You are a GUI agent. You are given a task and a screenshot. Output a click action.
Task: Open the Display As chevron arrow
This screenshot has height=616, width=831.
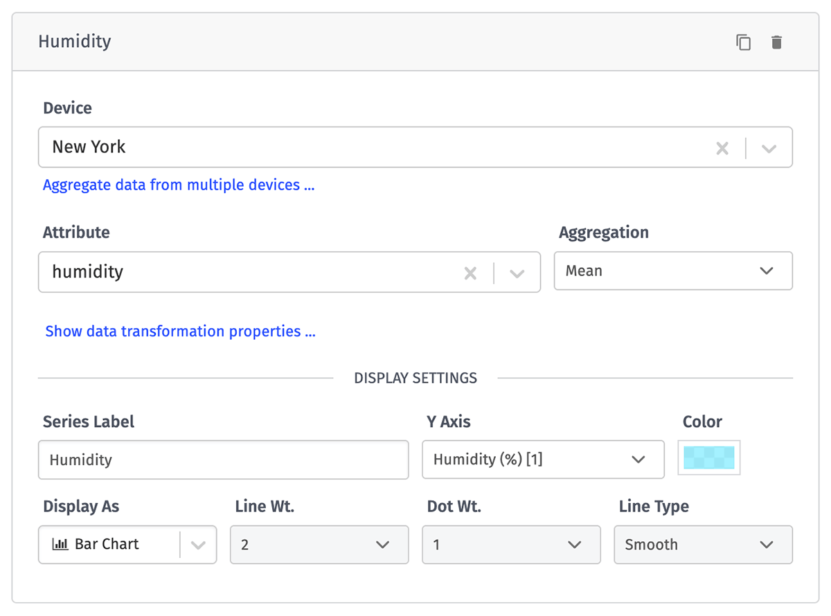click(x=198, y=545)
